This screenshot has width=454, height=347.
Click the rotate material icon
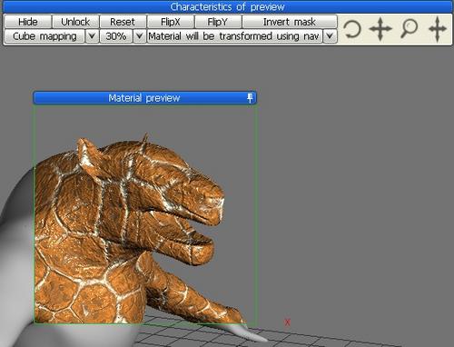click(352, 29)
